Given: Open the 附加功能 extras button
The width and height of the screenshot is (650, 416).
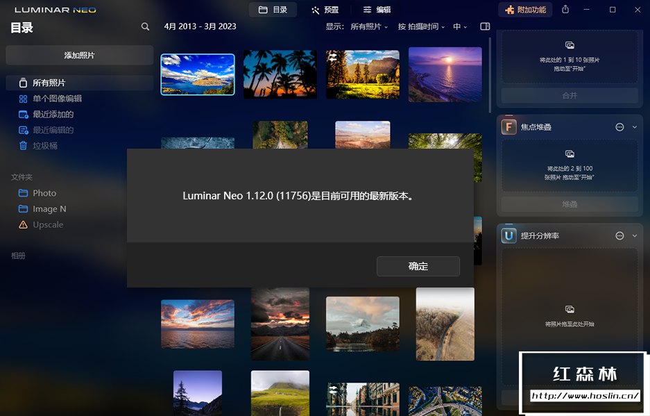Looking at the screenshot, I should pyautogui.click(x=525, y=10).
